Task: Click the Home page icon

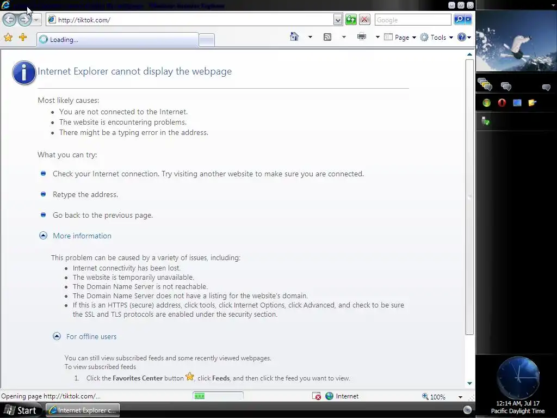Action: click(x=294, y=36)
